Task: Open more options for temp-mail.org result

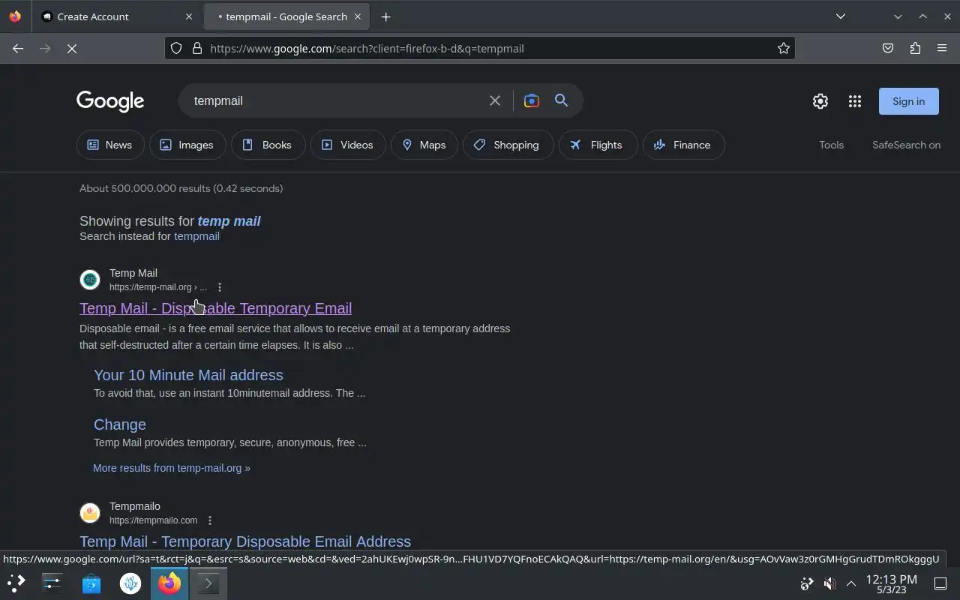Action: pos(220,287)
